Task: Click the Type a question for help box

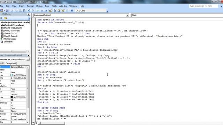Action: click(x=203, y=6)
